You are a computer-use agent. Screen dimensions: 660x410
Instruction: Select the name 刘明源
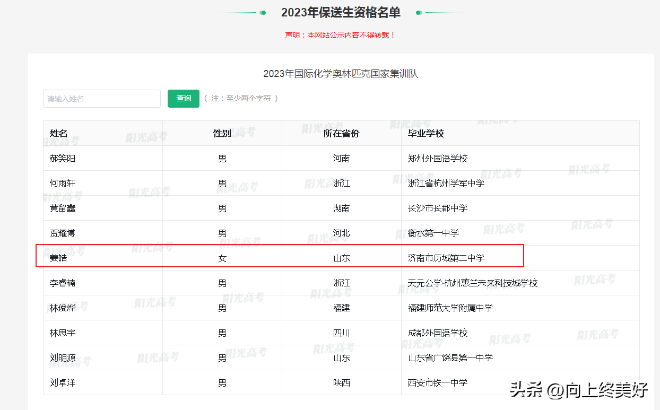click(x=63, y=358)
